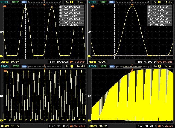Select the B->Y: 360V readout
175x128 pixels.
click(72, 16)
